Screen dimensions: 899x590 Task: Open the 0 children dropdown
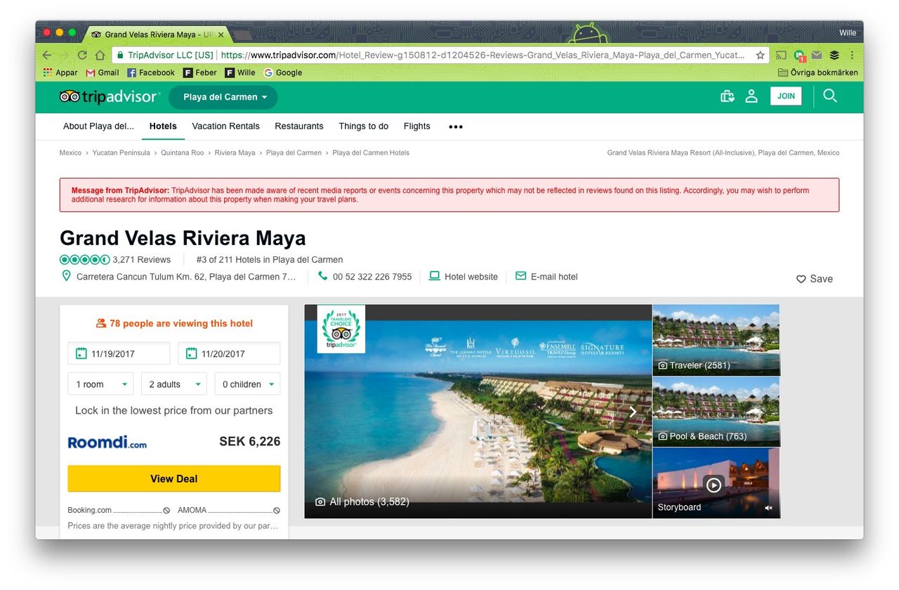(247, 384)
